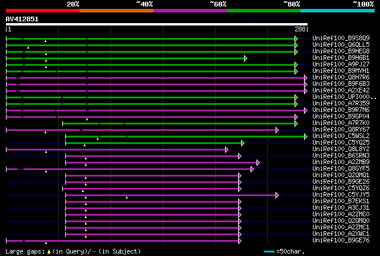Click the purple ~60% identity legend segment

click(x=190, y=11)
